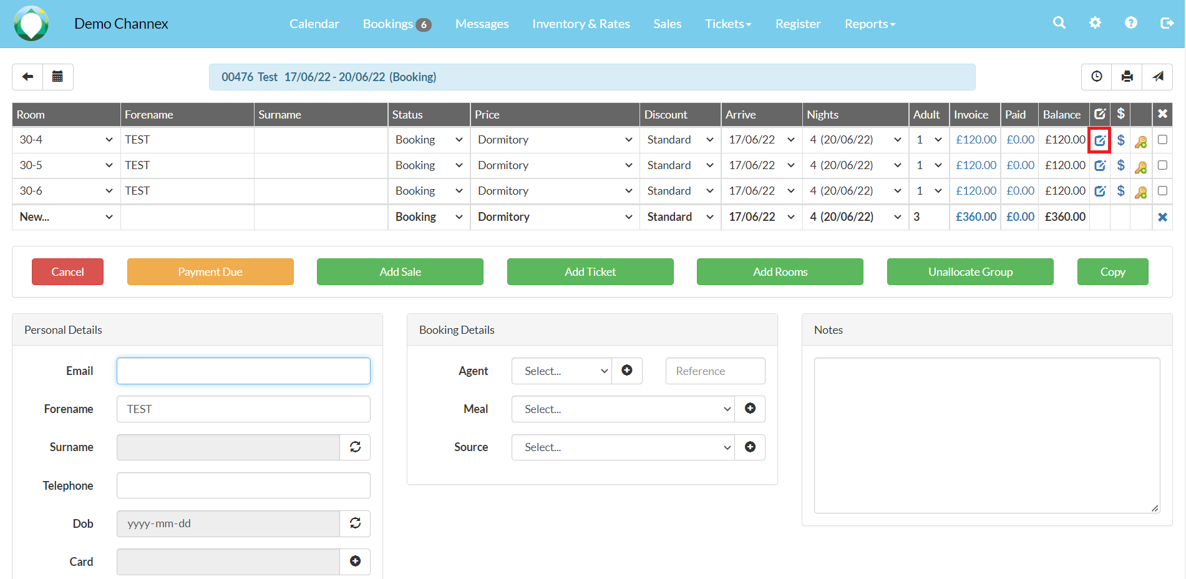The image size is (1186, 579).
Task: Open the Meal select dropdown
Action: (x=623, y=409)
